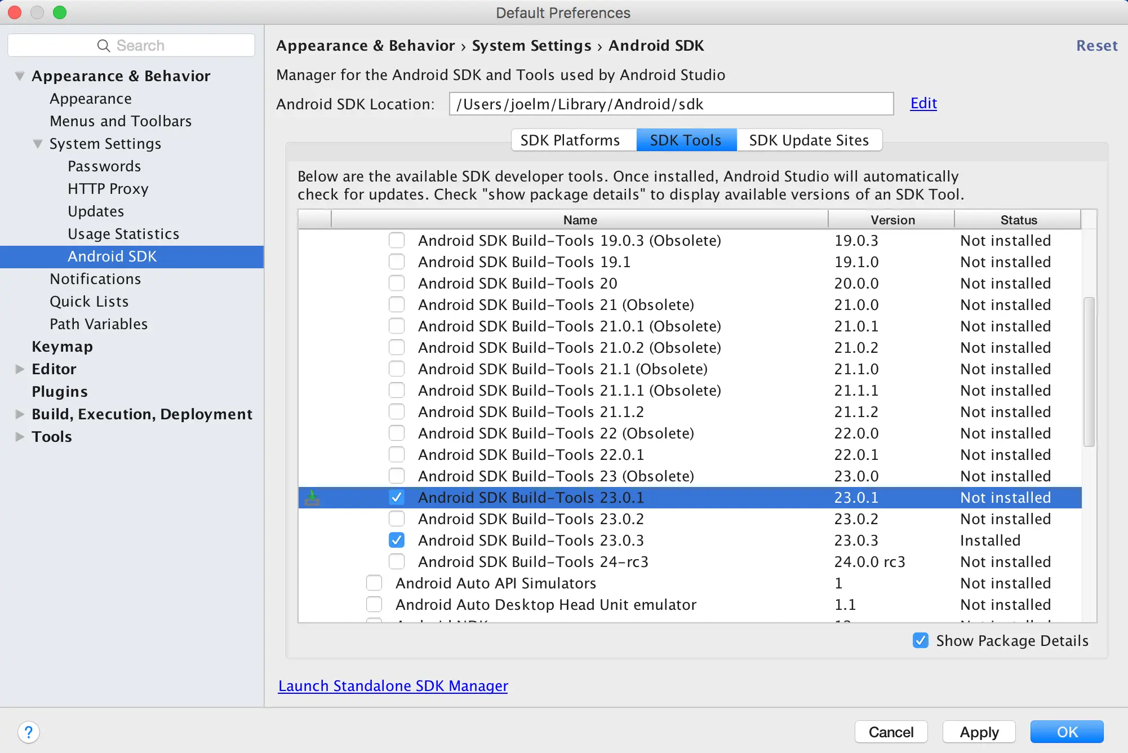Uncheck Android SDK Build-Tools 23.0.3

(x=397, y=541)
